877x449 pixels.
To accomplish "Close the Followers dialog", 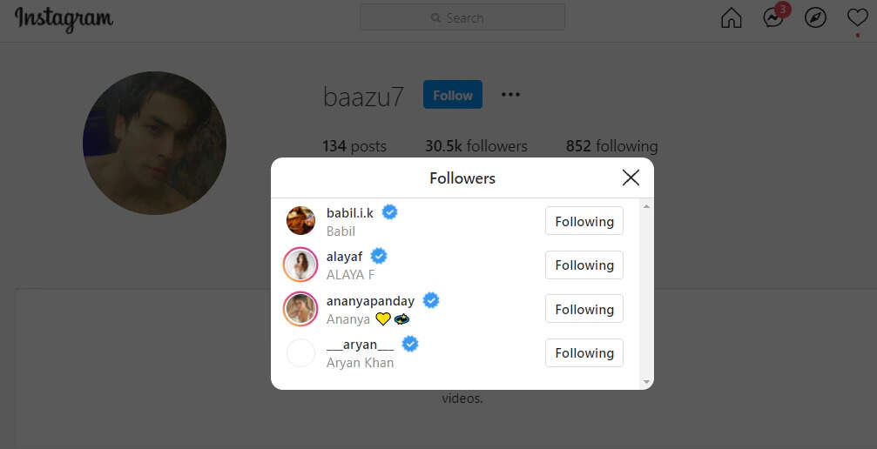I will 631,178.
